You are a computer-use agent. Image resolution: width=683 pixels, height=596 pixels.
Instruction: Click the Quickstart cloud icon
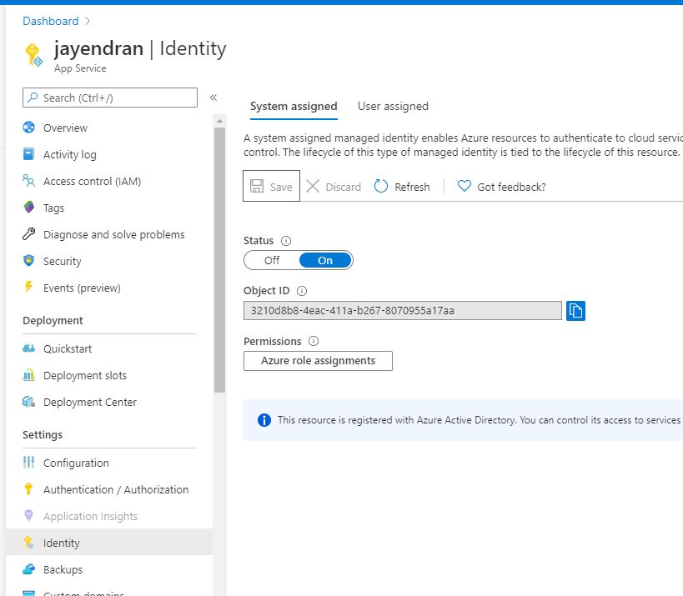pyautogui.click(x=28, y=348)
